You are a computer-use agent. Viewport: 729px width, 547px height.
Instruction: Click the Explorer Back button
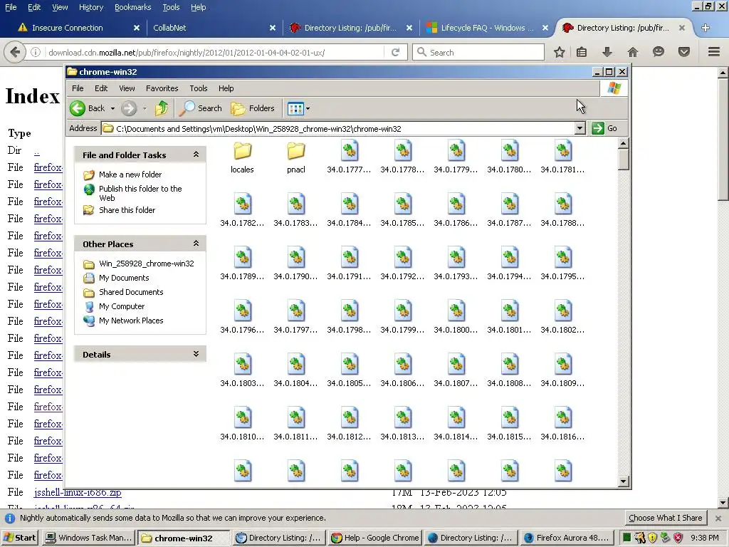click(x=88, y=108)
